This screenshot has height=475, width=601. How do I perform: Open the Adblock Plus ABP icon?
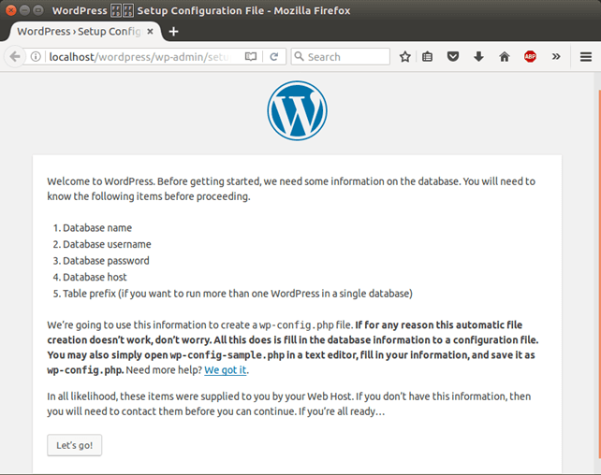click(x=530, y=57)
